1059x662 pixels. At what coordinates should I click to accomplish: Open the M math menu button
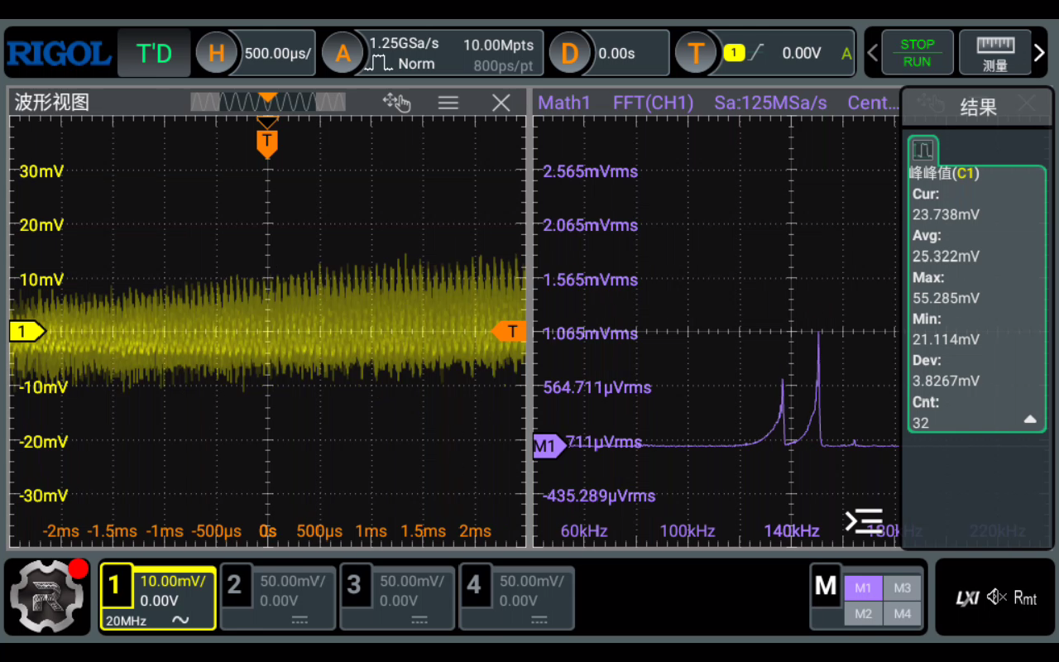point(826,586)
